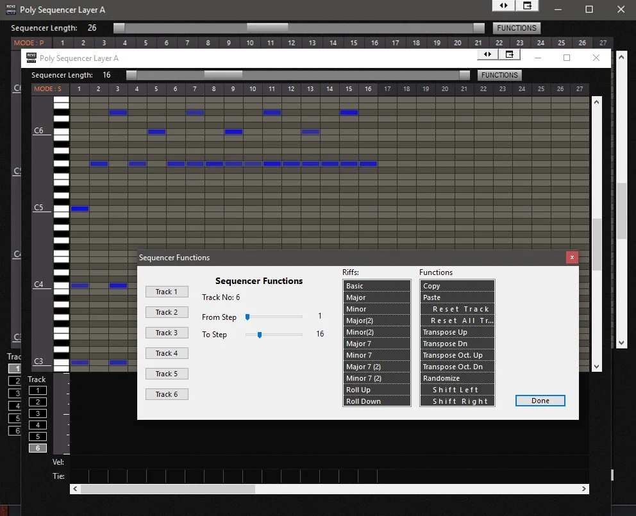Select track 6 in the Track list

pos(38,448)
